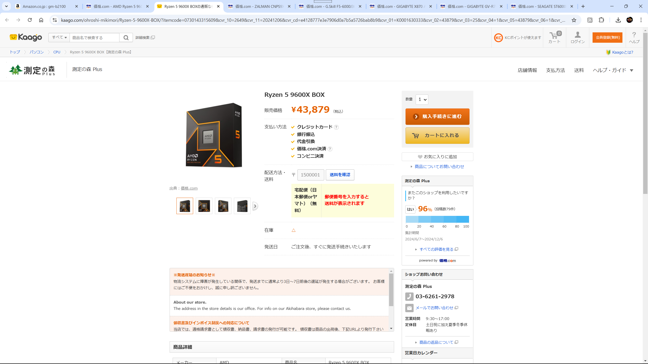This screenshot has width=648, height=364.
Task: Open Chrome three-dot menu
Action: click(x=641, y=20)
